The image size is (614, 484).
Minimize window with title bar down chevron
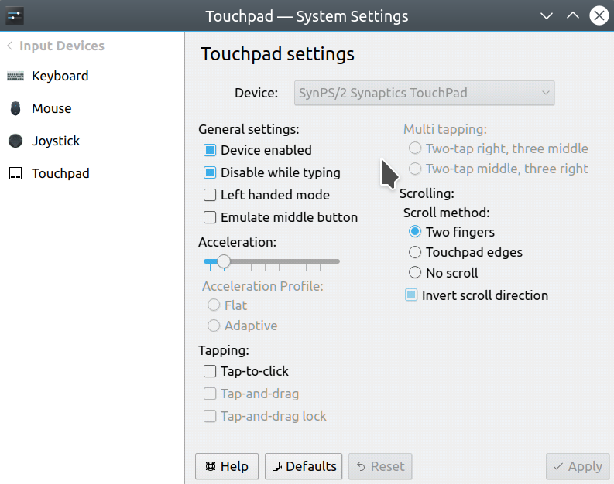click(x=547, y=16)
